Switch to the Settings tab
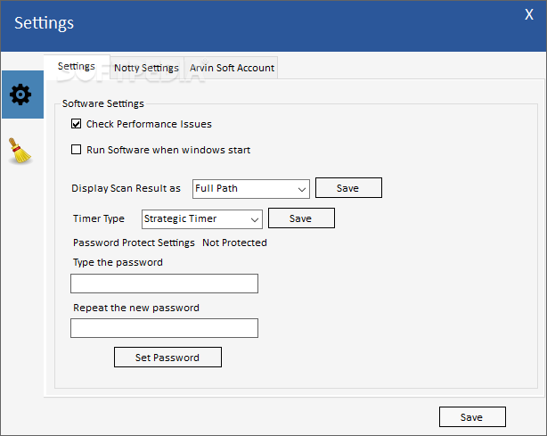Viewport: 547px width, 436px height. coord(77,66)
